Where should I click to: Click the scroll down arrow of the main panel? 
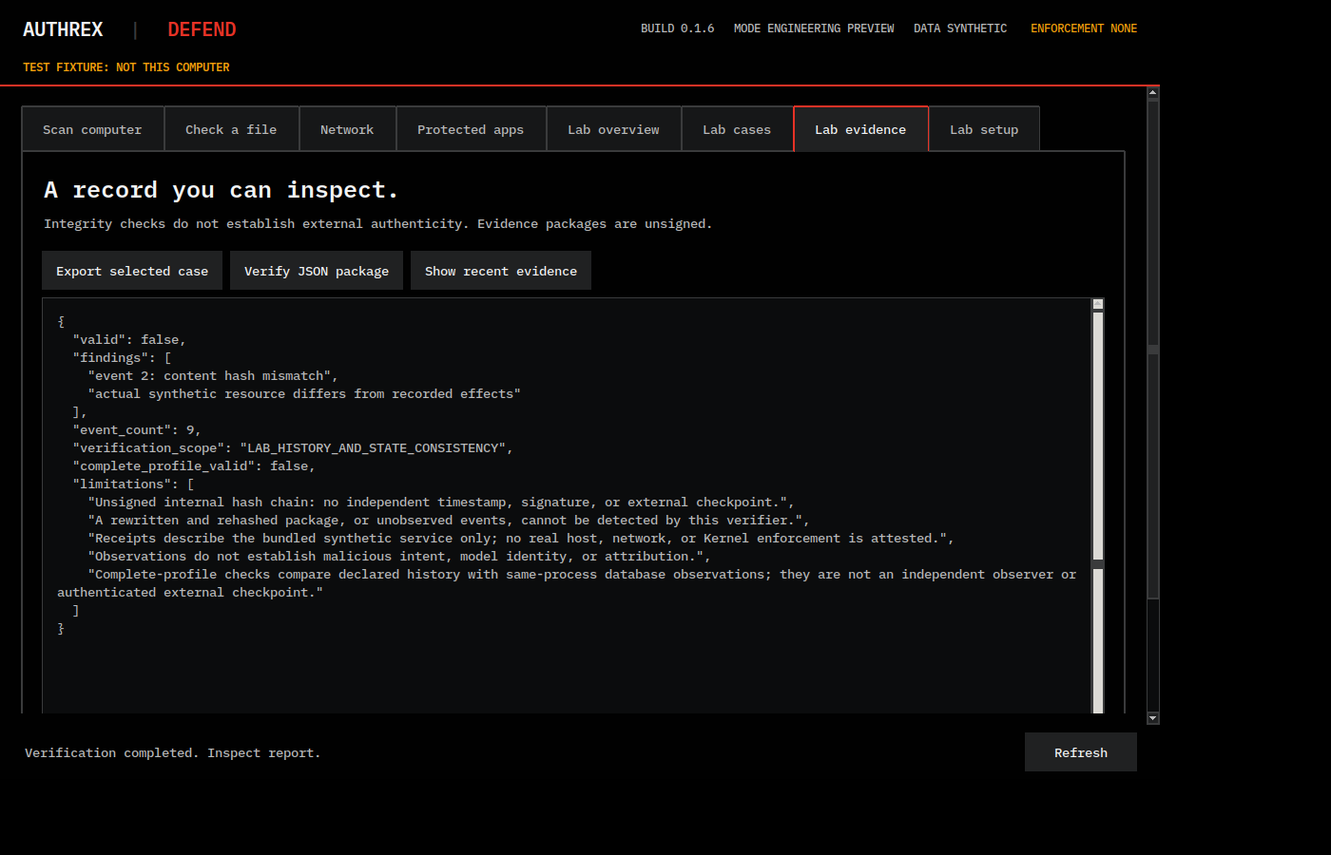[1153, 718]
